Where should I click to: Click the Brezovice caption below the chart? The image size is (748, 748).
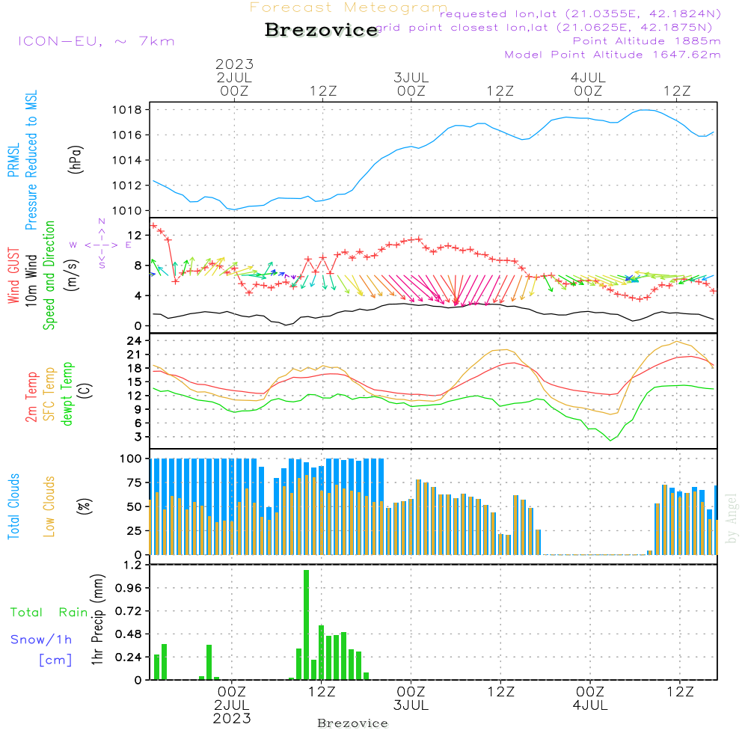352,723
